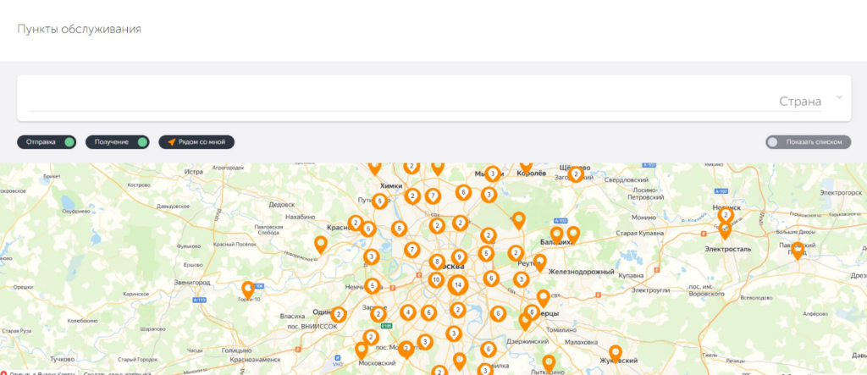867x375 pixels.
Task: Open the cluster marker numbered 10
Action: (x=436, y=280)
